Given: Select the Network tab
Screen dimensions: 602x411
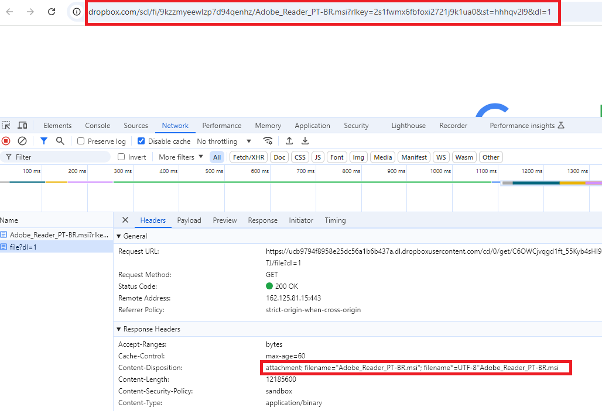Looking at the screenshot, I should click(175, 125).
